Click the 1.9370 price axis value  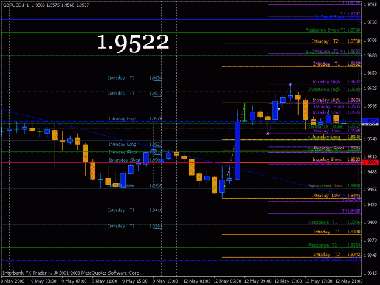click(x=370, y=240)
